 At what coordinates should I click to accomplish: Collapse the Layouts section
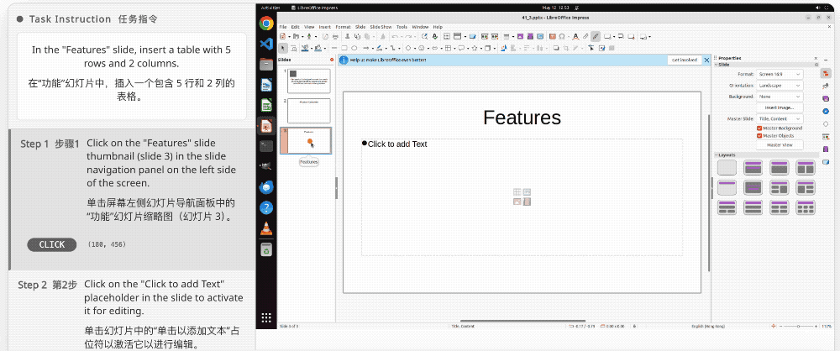point(717,155)
